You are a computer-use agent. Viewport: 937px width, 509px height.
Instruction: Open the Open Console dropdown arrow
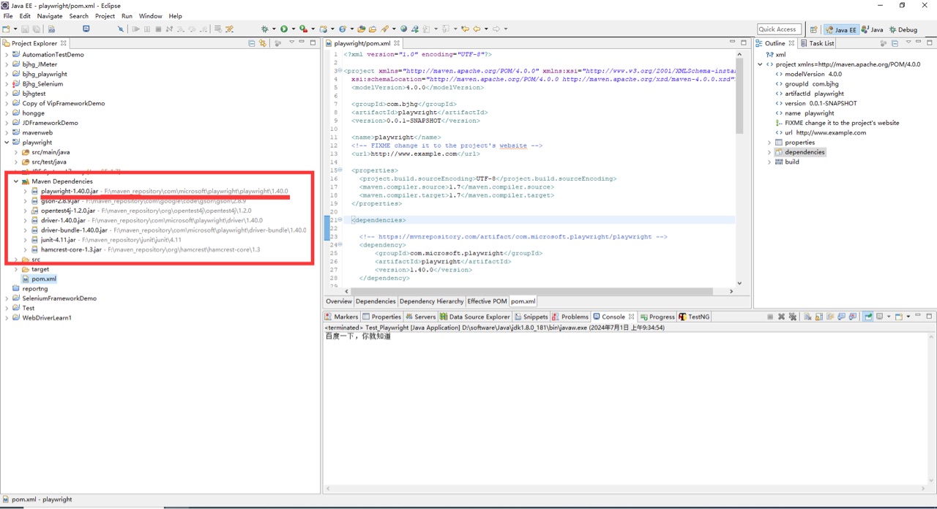(908, 317)
